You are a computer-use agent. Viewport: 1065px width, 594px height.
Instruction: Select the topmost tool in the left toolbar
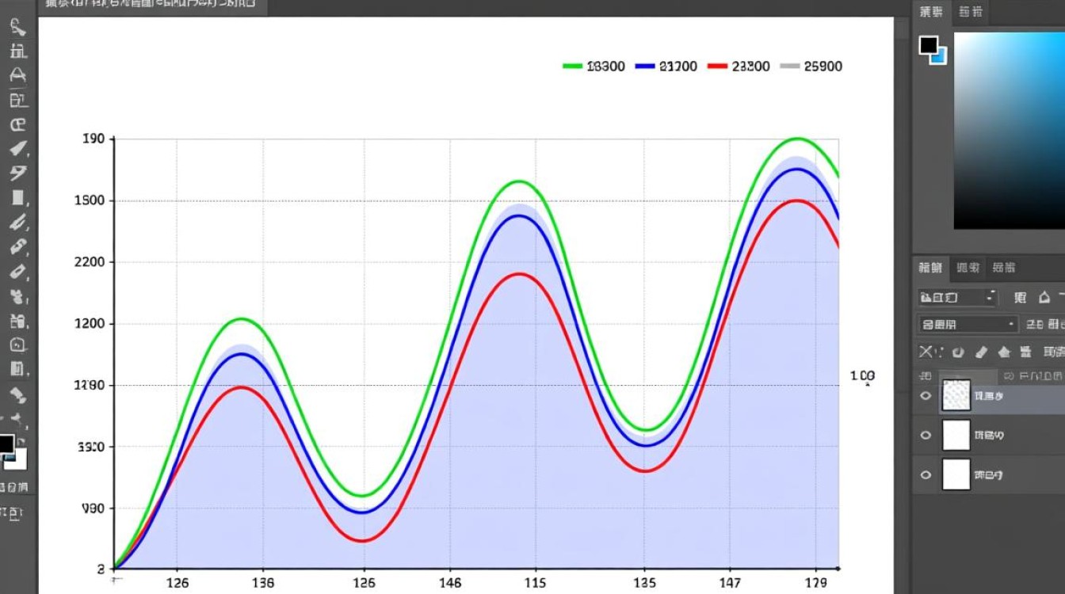(x=17, y=26)
